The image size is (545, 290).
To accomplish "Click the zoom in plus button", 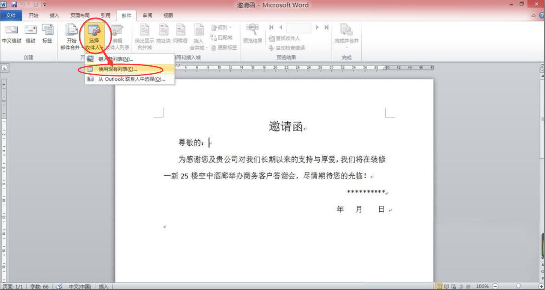I will coord(541,286).
